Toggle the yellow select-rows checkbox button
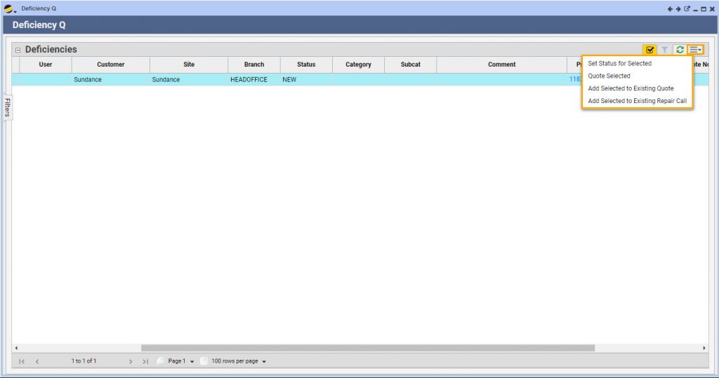719x378 pixels. click(x=649, y=50)
